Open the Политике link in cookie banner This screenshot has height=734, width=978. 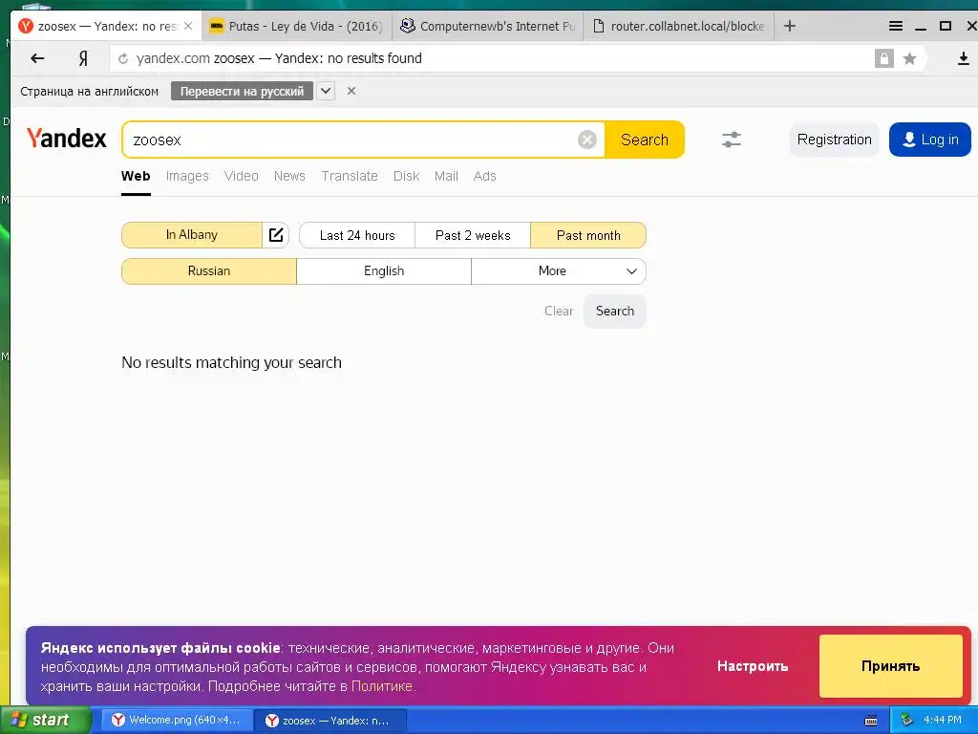[x=382, y=686]
